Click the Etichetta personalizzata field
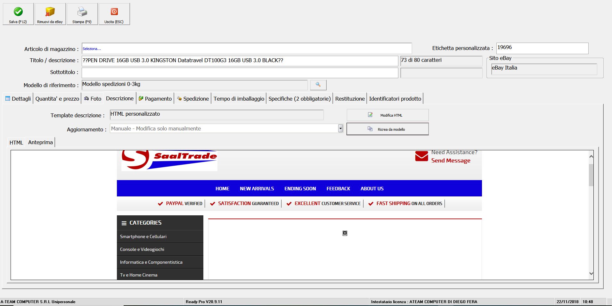The image size is (612, 306). point(542,48)
